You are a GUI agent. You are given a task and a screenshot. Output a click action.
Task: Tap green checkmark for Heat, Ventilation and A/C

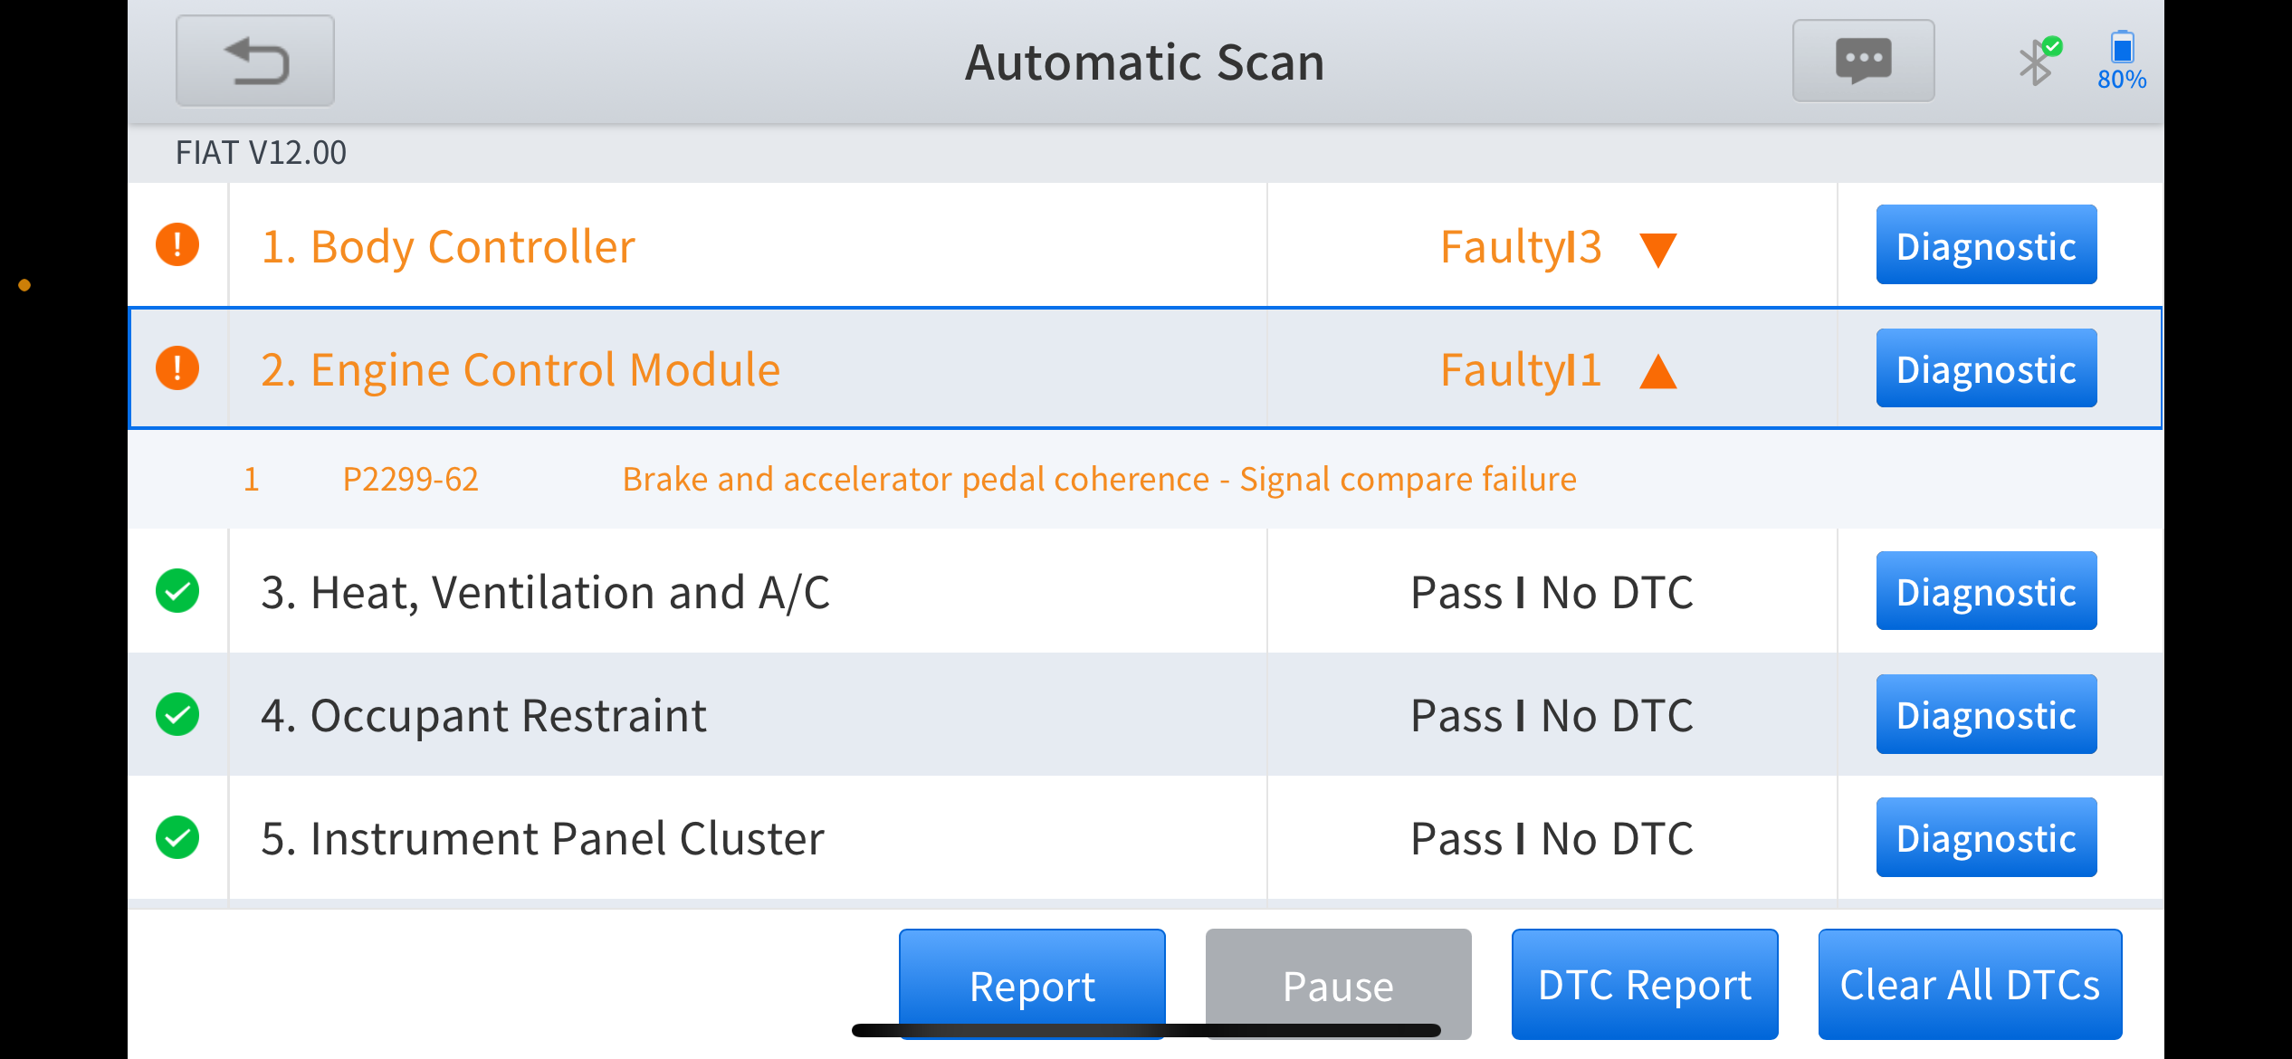point(177,591)
